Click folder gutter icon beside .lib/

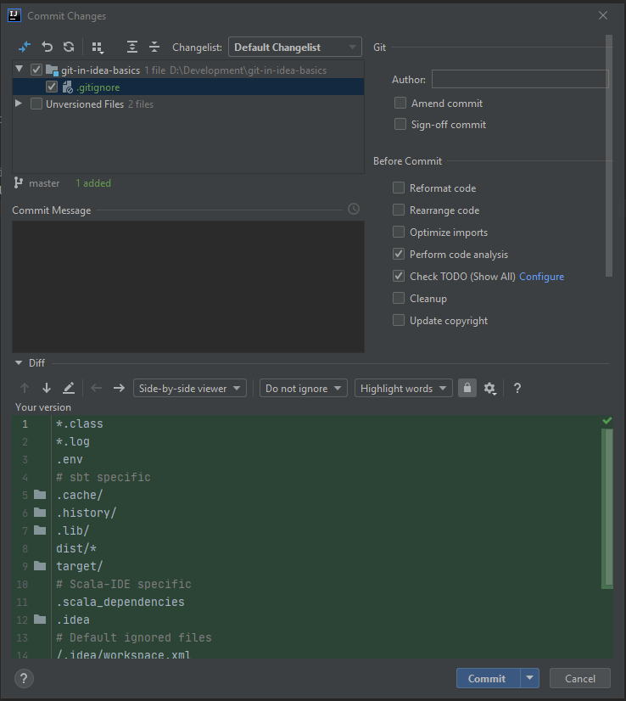click(x=40, y=530)
